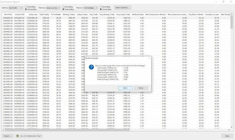This screenshot has width=235, height=140.
Task: Click the SlowLength (MACD SE) line in the dialog
Action: (x=113, y=77)
